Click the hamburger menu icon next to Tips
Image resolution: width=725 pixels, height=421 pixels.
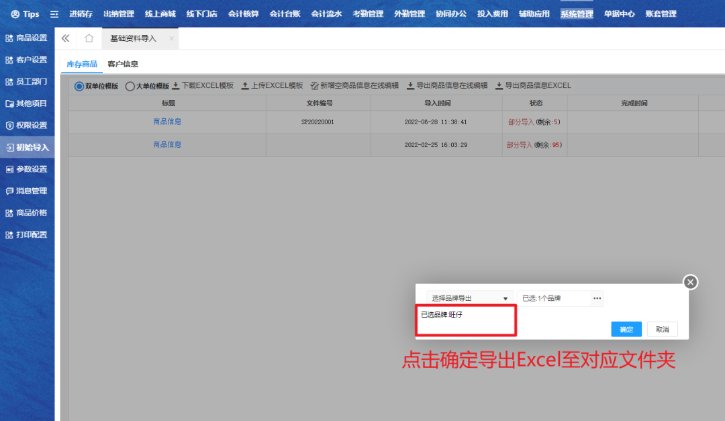click(x=54, y=14)
